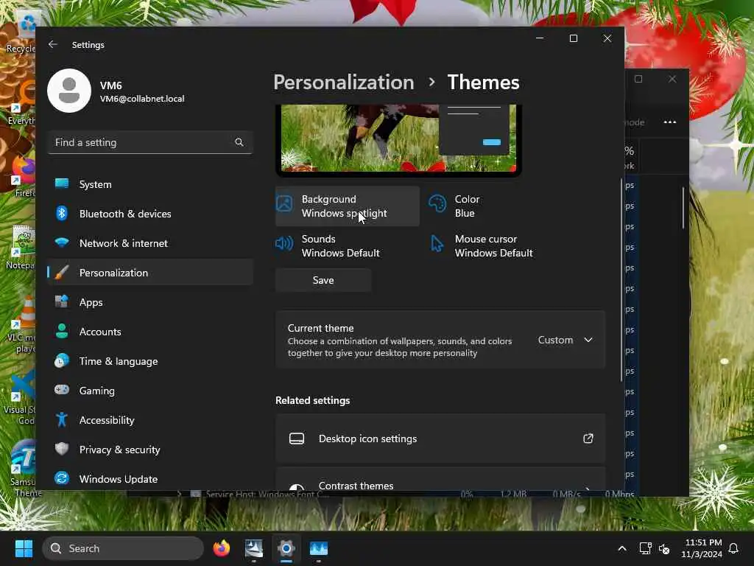Screen dimensions: 754x566
Task: Click the Save theme button
Action: coord(323,280)
